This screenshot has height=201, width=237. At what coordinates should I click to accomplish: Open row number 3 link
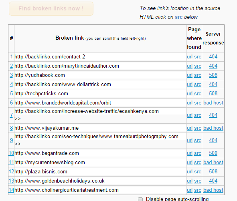coord(11,75)
